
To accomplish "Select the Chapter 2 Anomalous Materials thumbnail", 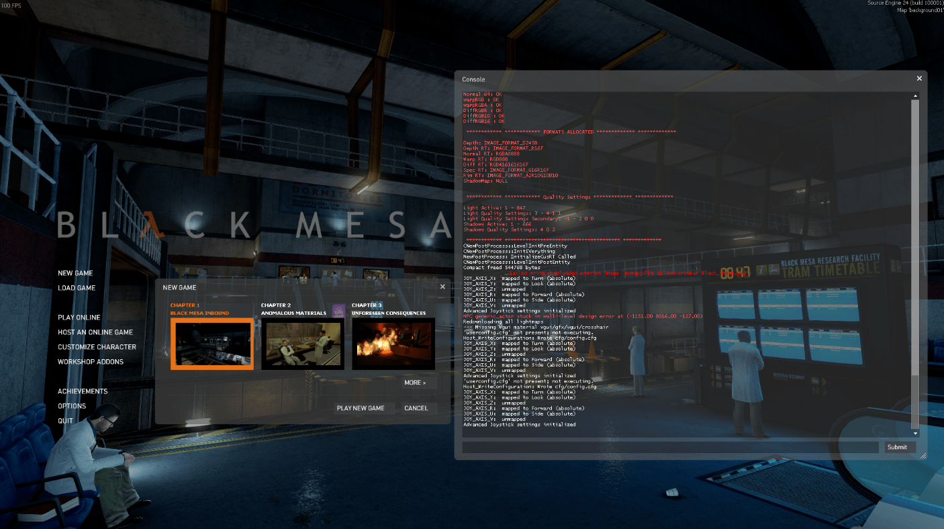I will pyautogui.click(x=302, y=343).
